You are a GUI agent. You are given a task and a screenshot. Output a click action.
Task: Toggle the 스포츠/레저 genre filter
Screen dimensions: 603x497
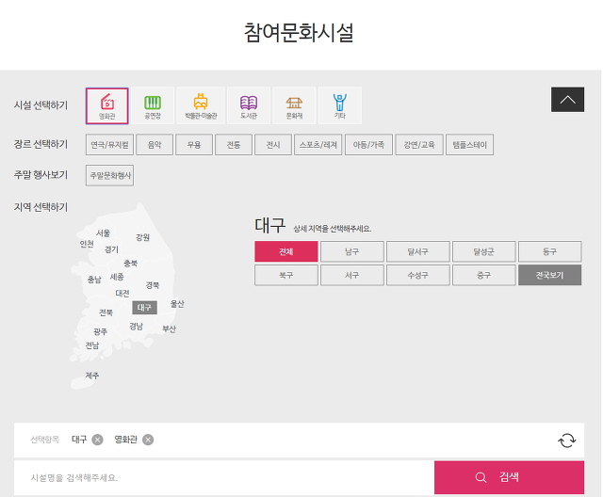click(318, 145)
